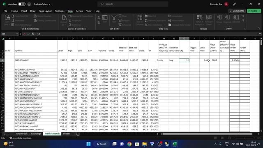Click the title bar Search box
263x148 pixels.
point(133,4)
